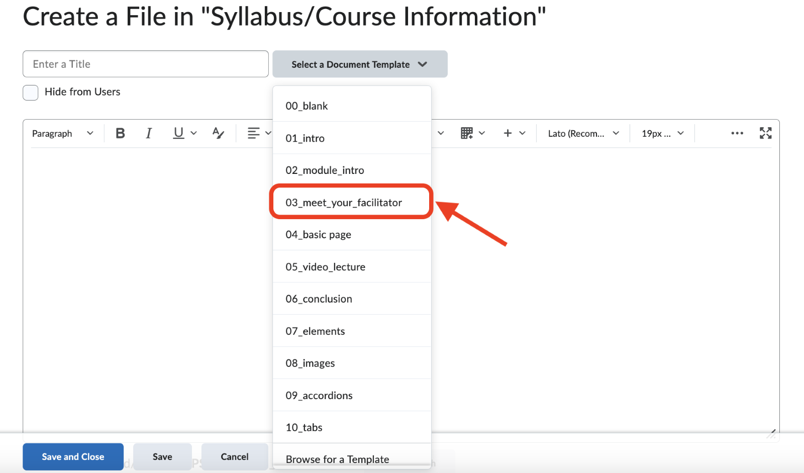The image size is (804, 473).
Task: Pick 10_tabs from the template list
Action: (x=304, y=427)
